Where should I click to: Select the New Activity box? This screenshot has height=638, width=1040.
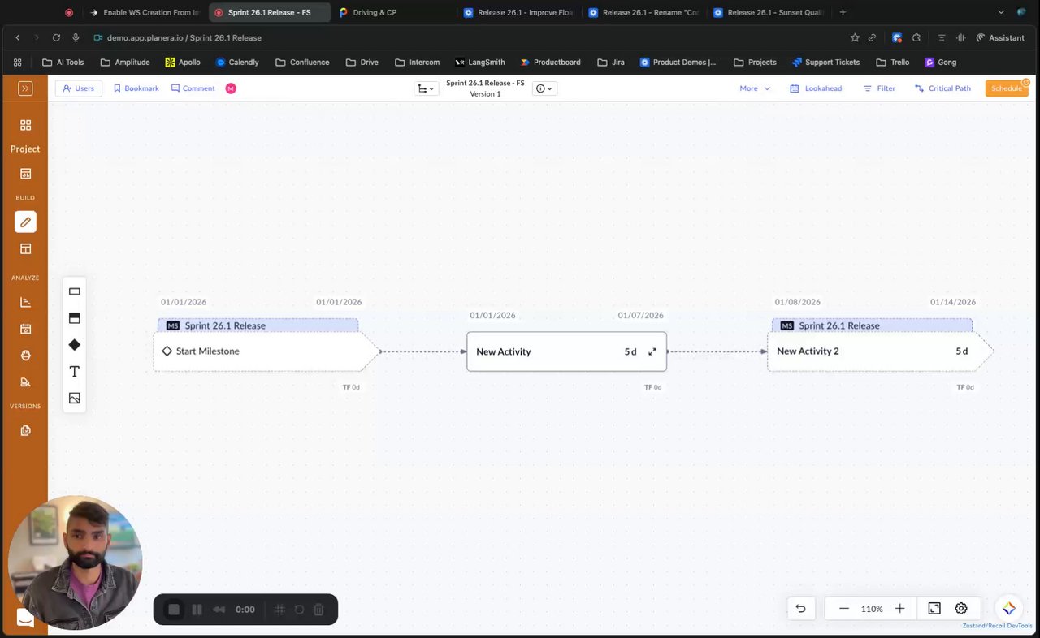point(566,351)
